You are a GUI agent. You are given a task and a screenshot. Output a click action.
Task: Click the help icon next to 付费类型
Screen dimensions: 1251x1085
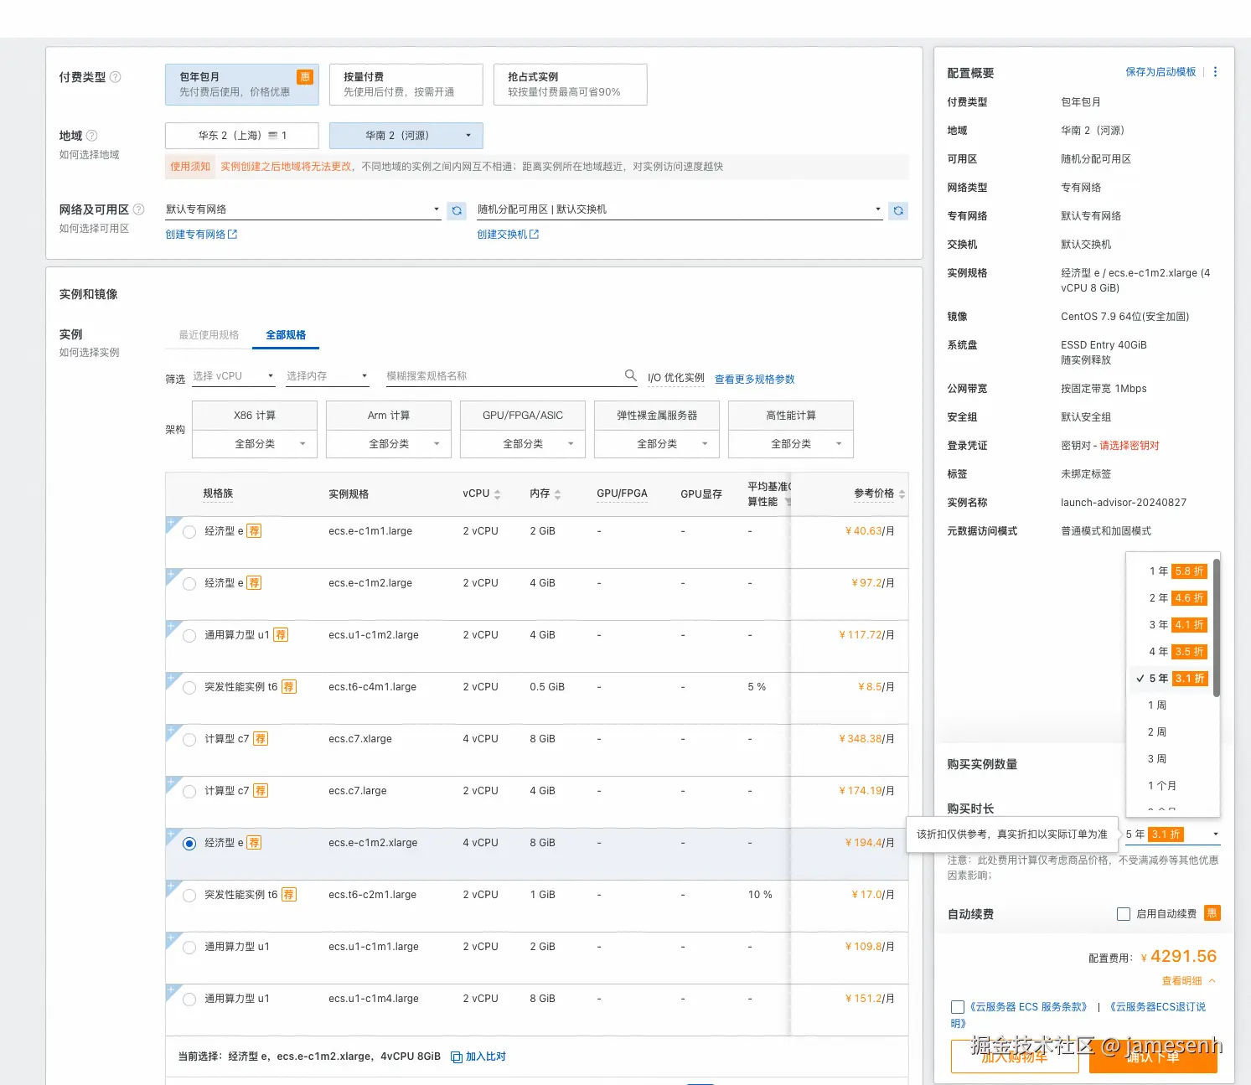coord(116,77)
